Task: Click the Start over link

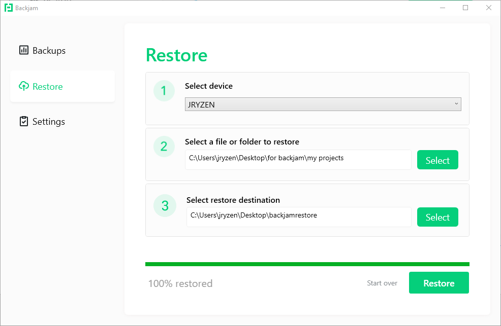Action: 382,283
